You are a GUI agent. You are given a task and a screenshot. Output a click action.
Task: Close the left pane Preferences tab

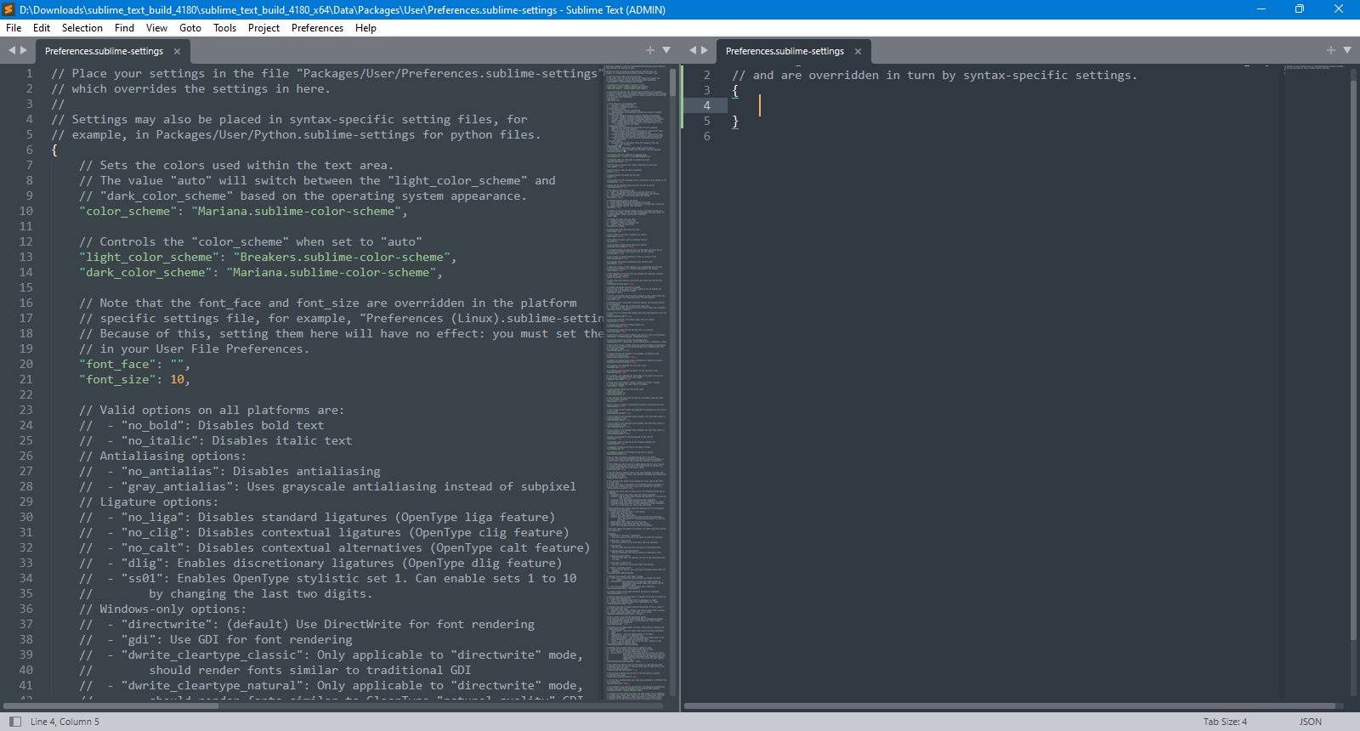177,51
